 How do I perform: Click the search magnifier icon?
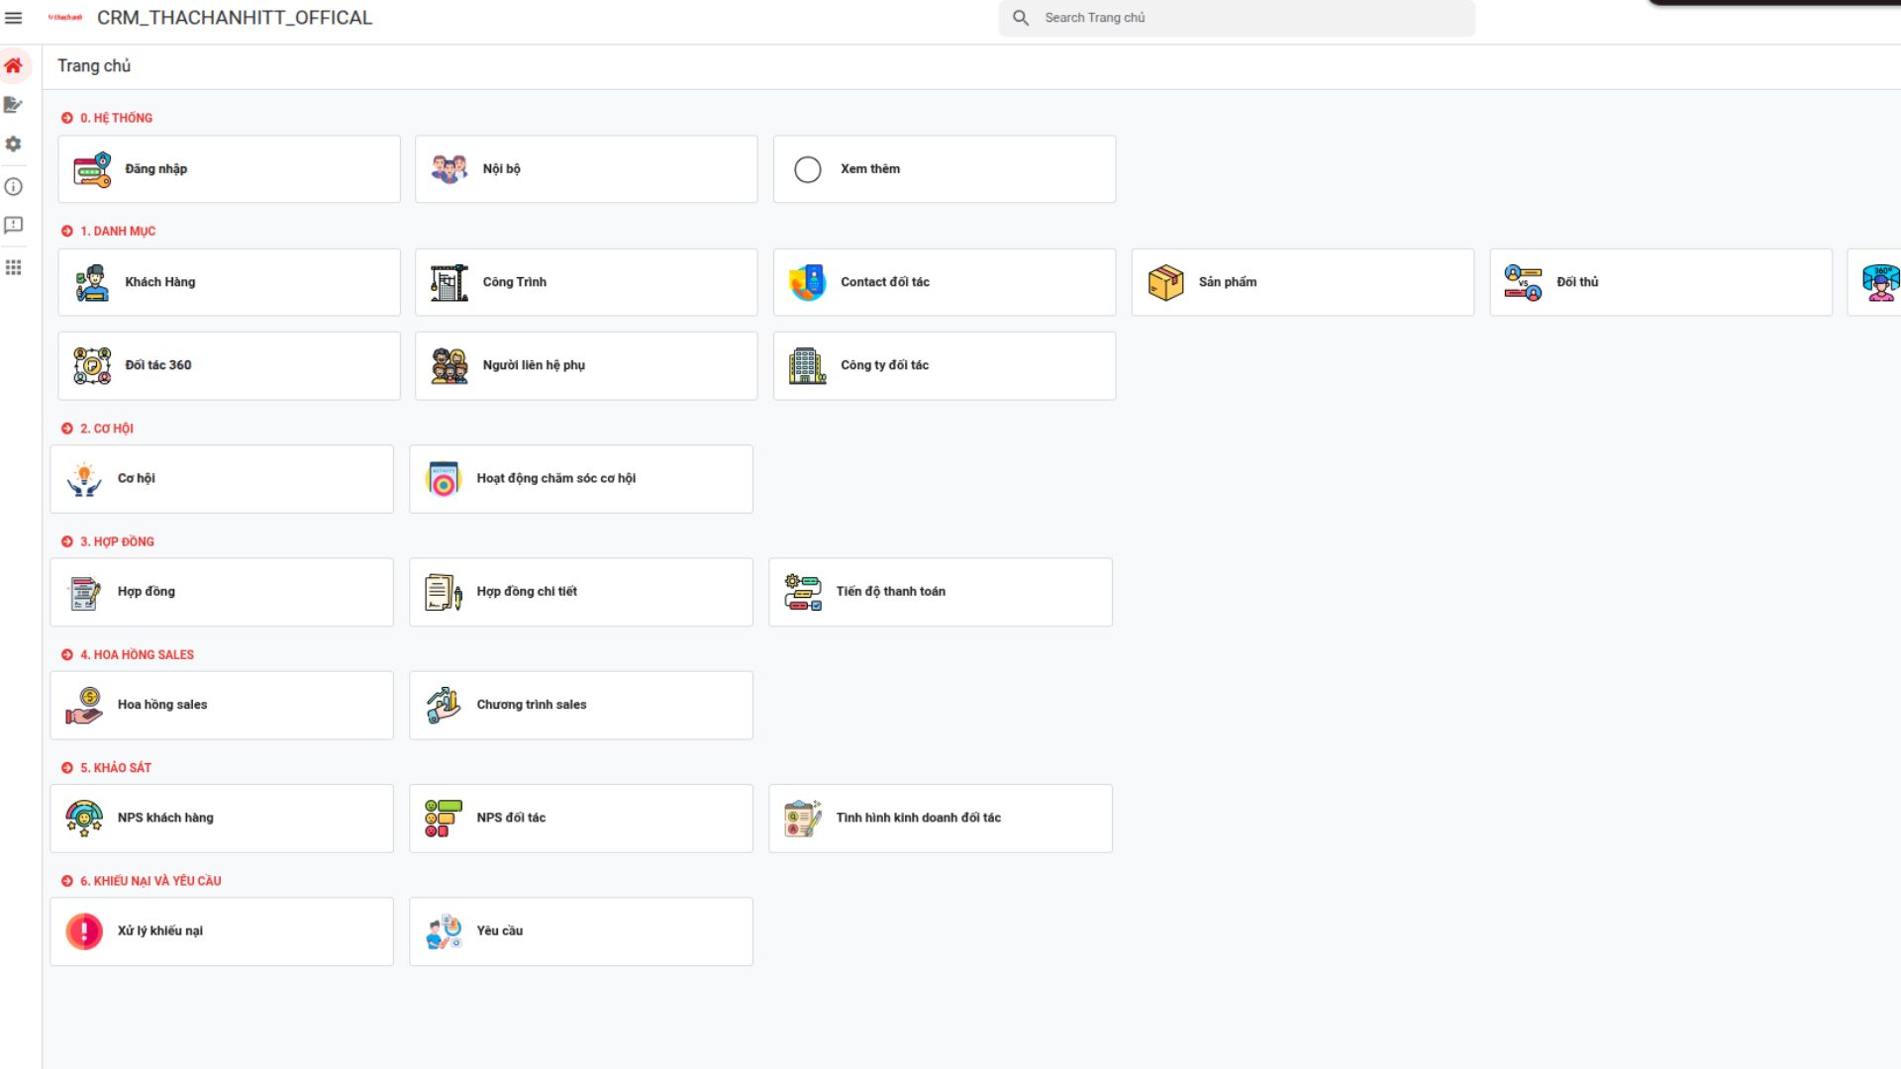pos(1021,18)
